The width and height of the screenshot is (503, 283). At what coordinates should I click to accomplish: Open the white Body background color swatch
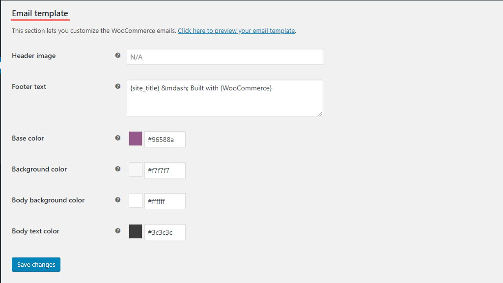[136, 200]
